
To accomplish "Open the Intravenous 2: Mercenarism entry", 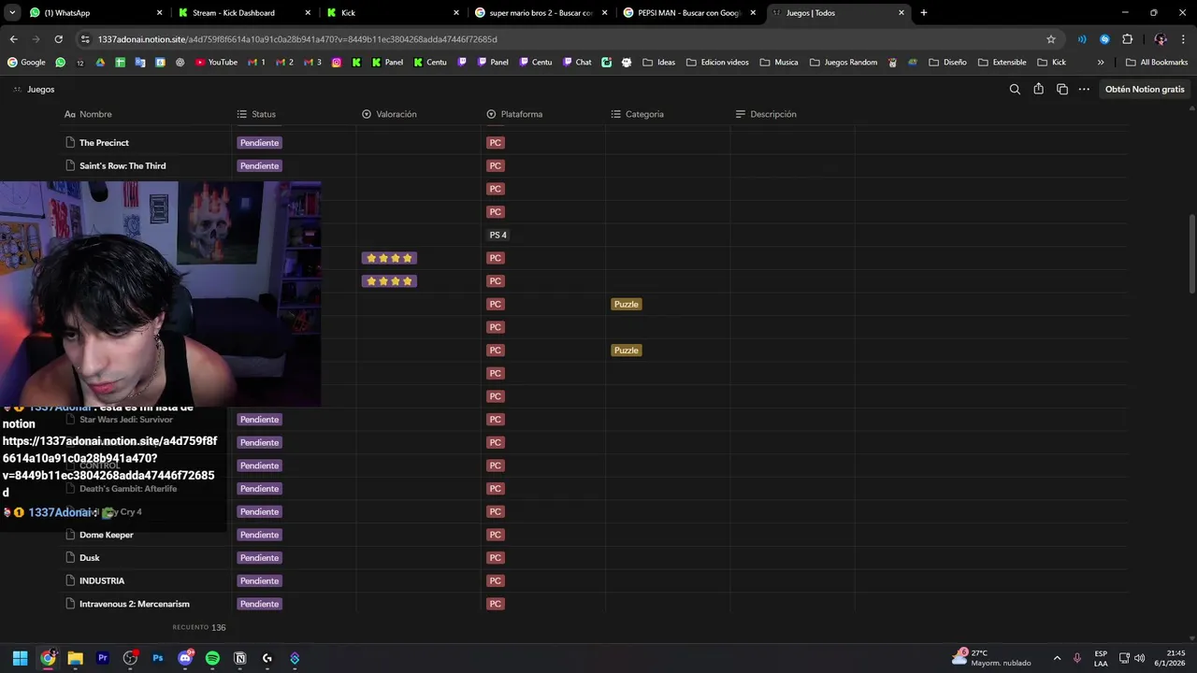I will 135,605.
